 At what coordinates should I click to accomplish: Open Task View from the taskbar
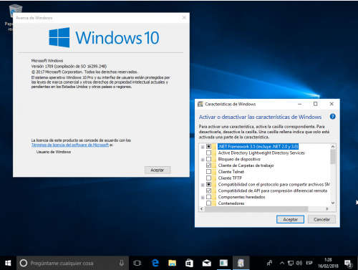pyautogui.click(x=137, y=263)
